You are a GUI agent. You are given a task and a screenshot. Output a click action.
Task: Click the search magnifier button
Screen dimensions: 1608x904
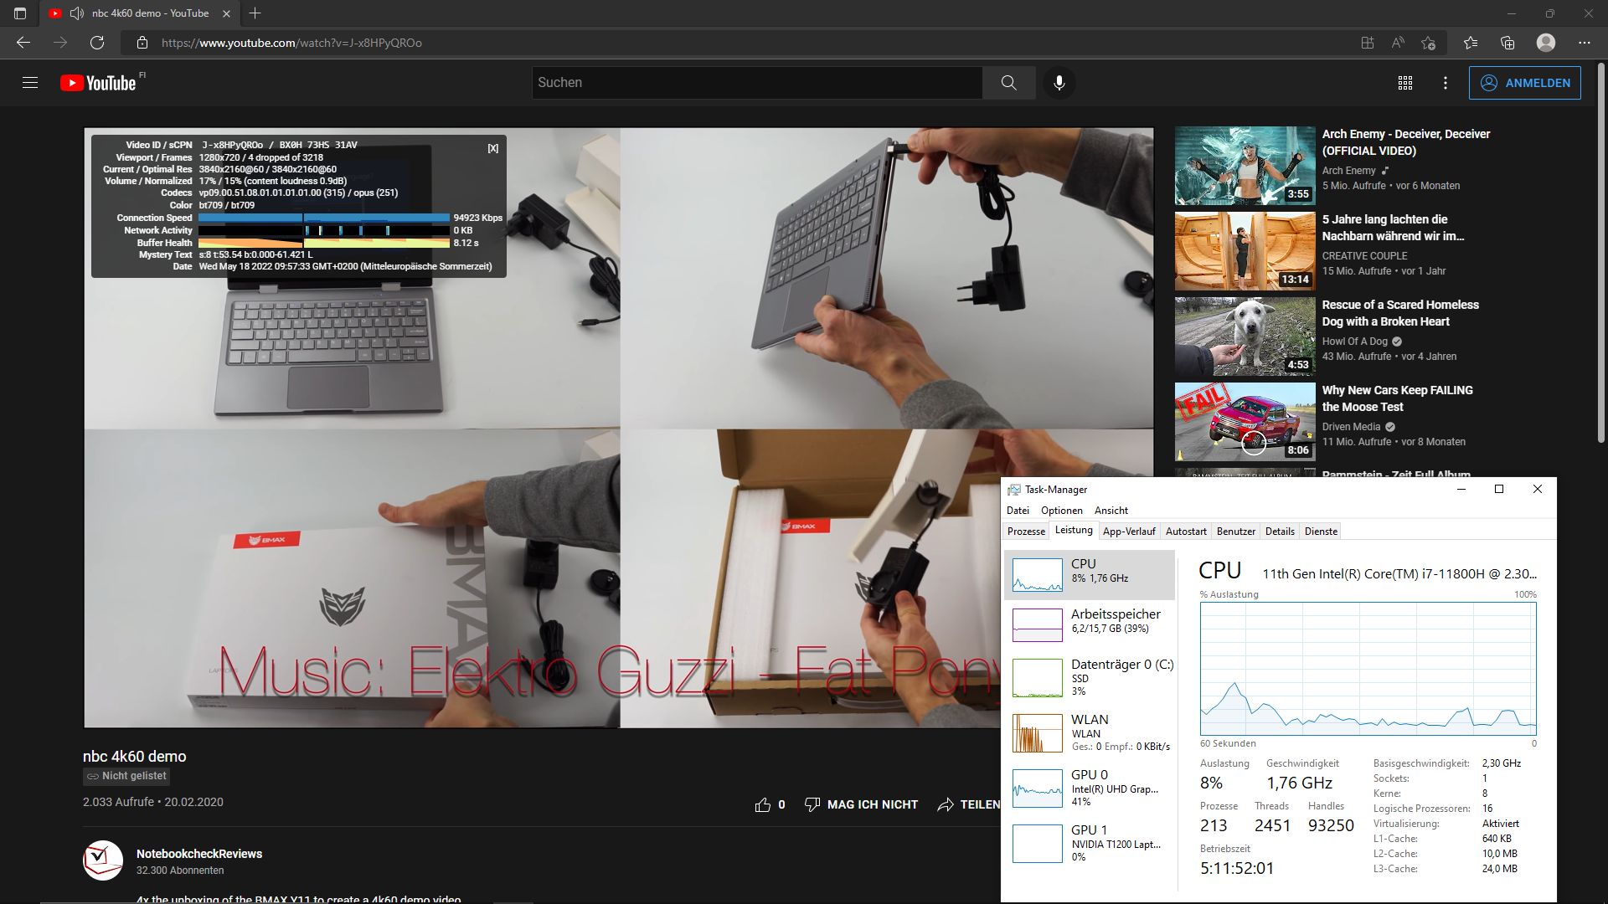[x=1008, y=83]
